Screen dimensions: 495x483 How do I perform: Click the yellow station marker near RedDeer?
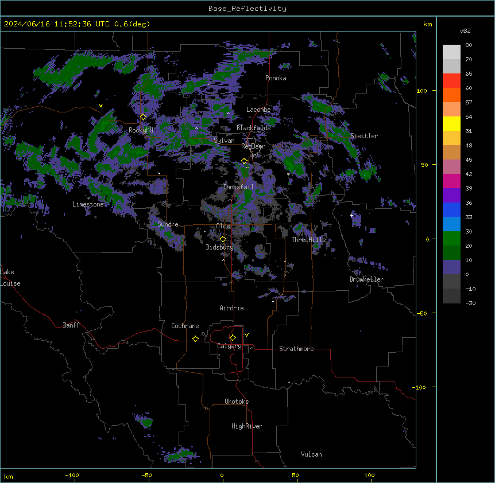[245, 161]
